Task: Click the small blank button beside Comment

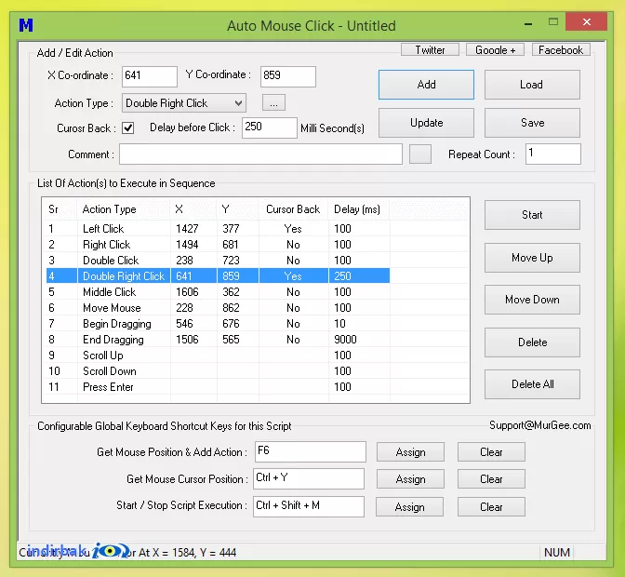Action: click(x=420, y=154)
